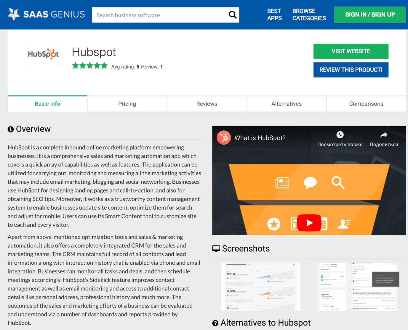Click the five-star rating stars
The width and height of the screenshot is (408, 330).
click(89, 66)
